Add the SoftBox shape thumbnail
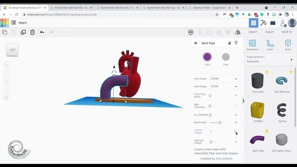 [258, 110]
